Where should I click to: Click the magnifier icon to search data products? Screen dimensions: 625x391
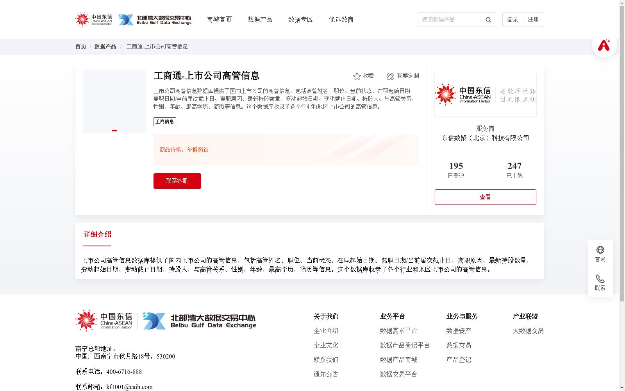pos(488,20)
